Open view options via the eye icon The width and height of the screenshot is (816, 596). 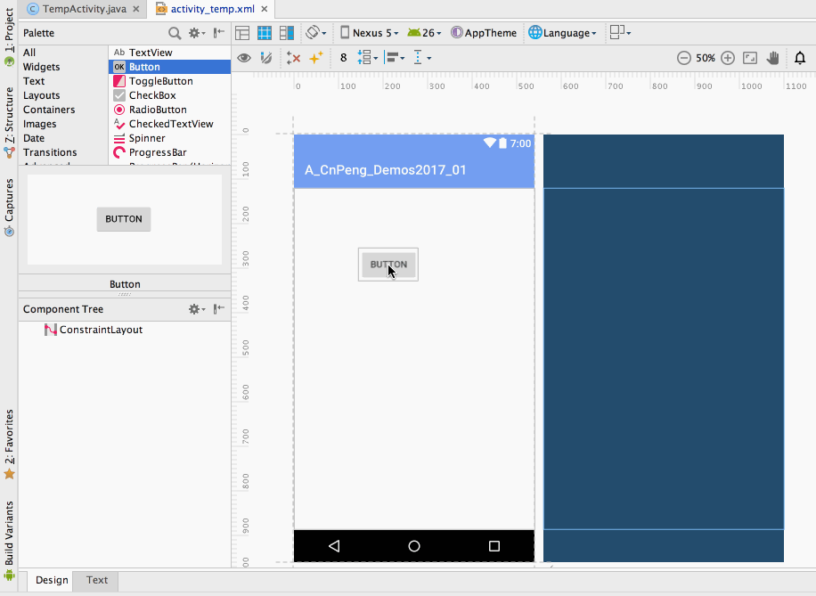pos(244,57)
